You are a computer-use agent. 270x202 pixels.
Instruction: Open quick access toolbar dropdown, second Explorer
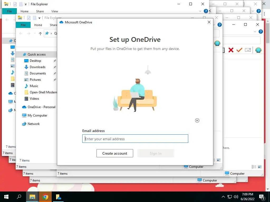pos(39,18)
